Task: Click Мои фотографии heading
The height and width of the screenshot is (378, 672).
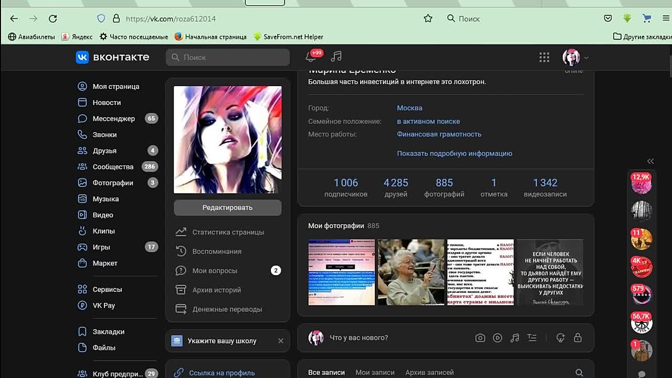Action: [x=336, y=226]
